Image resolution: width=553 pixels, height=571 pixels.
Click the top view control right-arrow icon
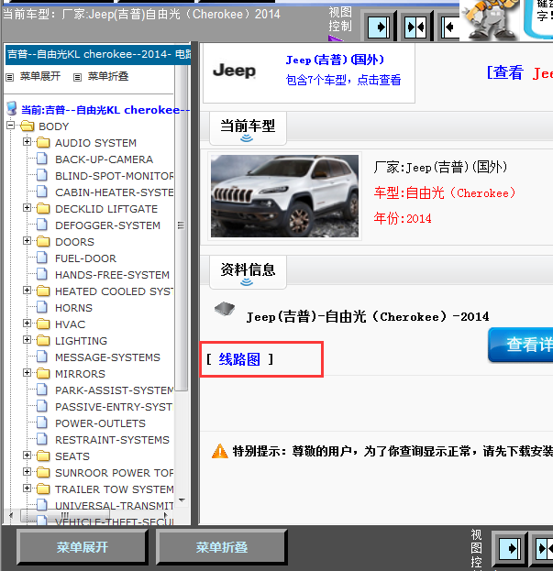(380, 27)
